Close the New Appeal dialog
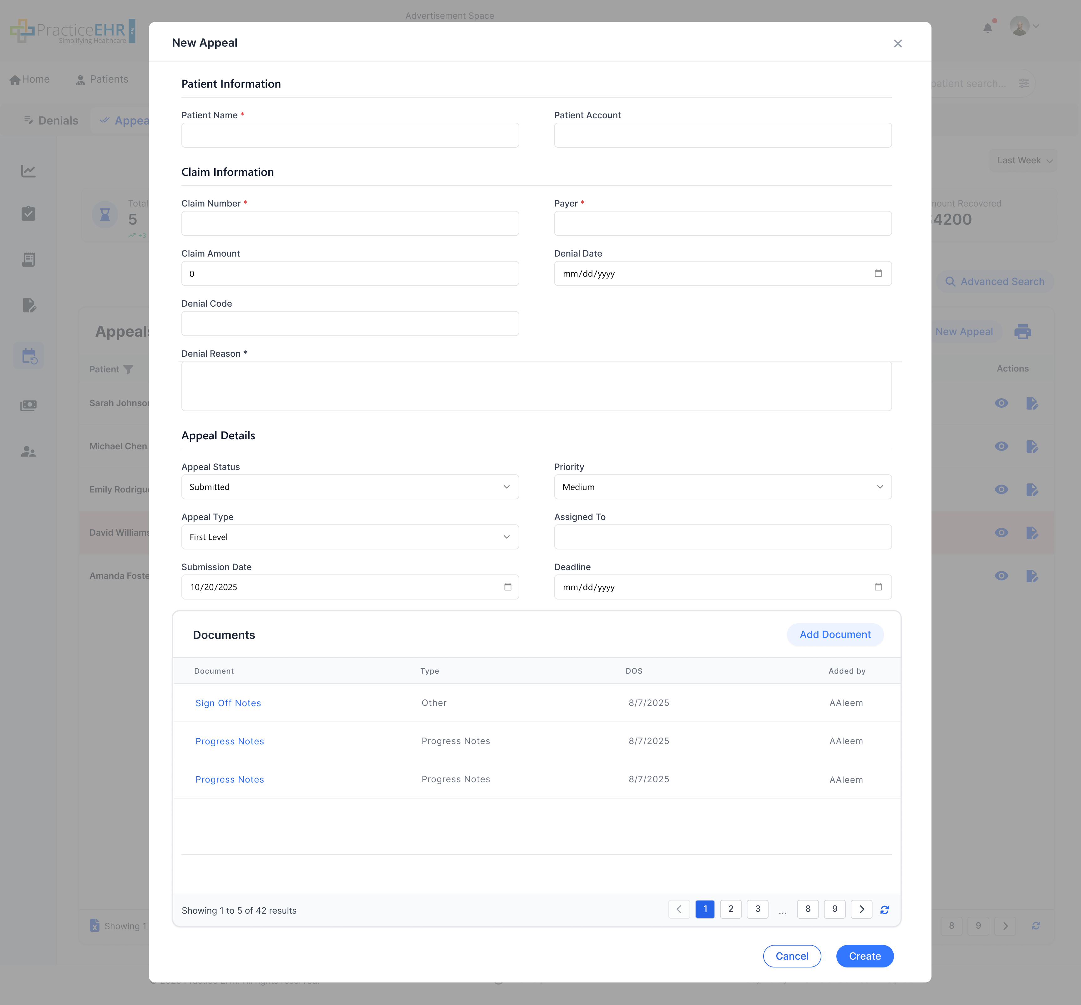Viewport: 1081px width, 1005px height. pos(897,43)
